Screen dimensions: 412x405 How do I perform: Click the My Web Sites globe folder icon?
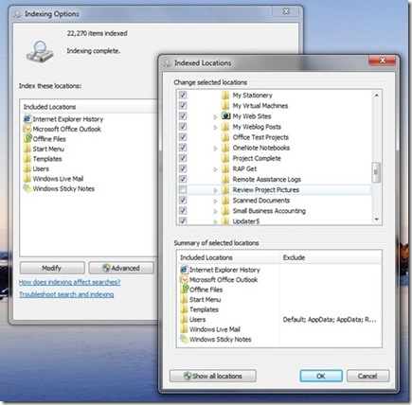(x=225, y=115)
